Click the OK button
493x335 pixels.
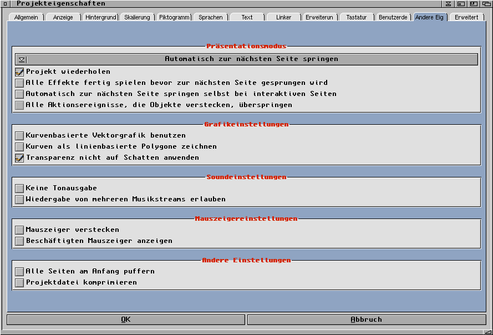pyautogui.click(x=126, y=319)
